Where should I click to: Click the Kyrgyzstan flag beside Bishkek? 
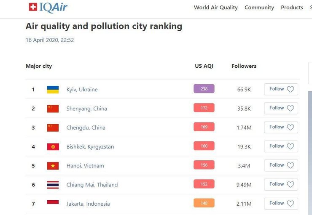point(53,146)
